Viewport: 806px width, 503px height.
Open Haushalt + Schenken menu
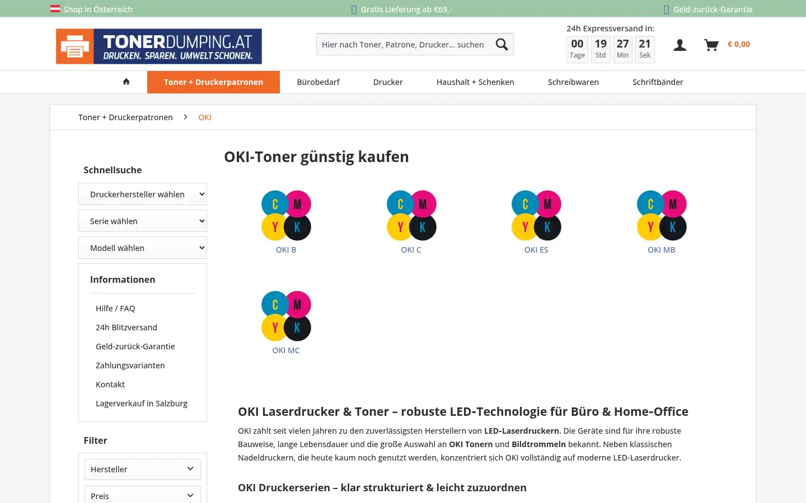pyautogui.click(x=475, y=82)
